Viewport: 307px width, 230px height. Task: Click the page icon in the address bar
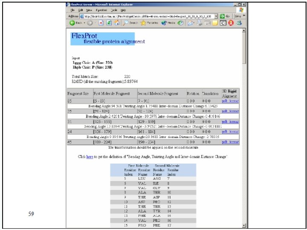tap(82, 17)
